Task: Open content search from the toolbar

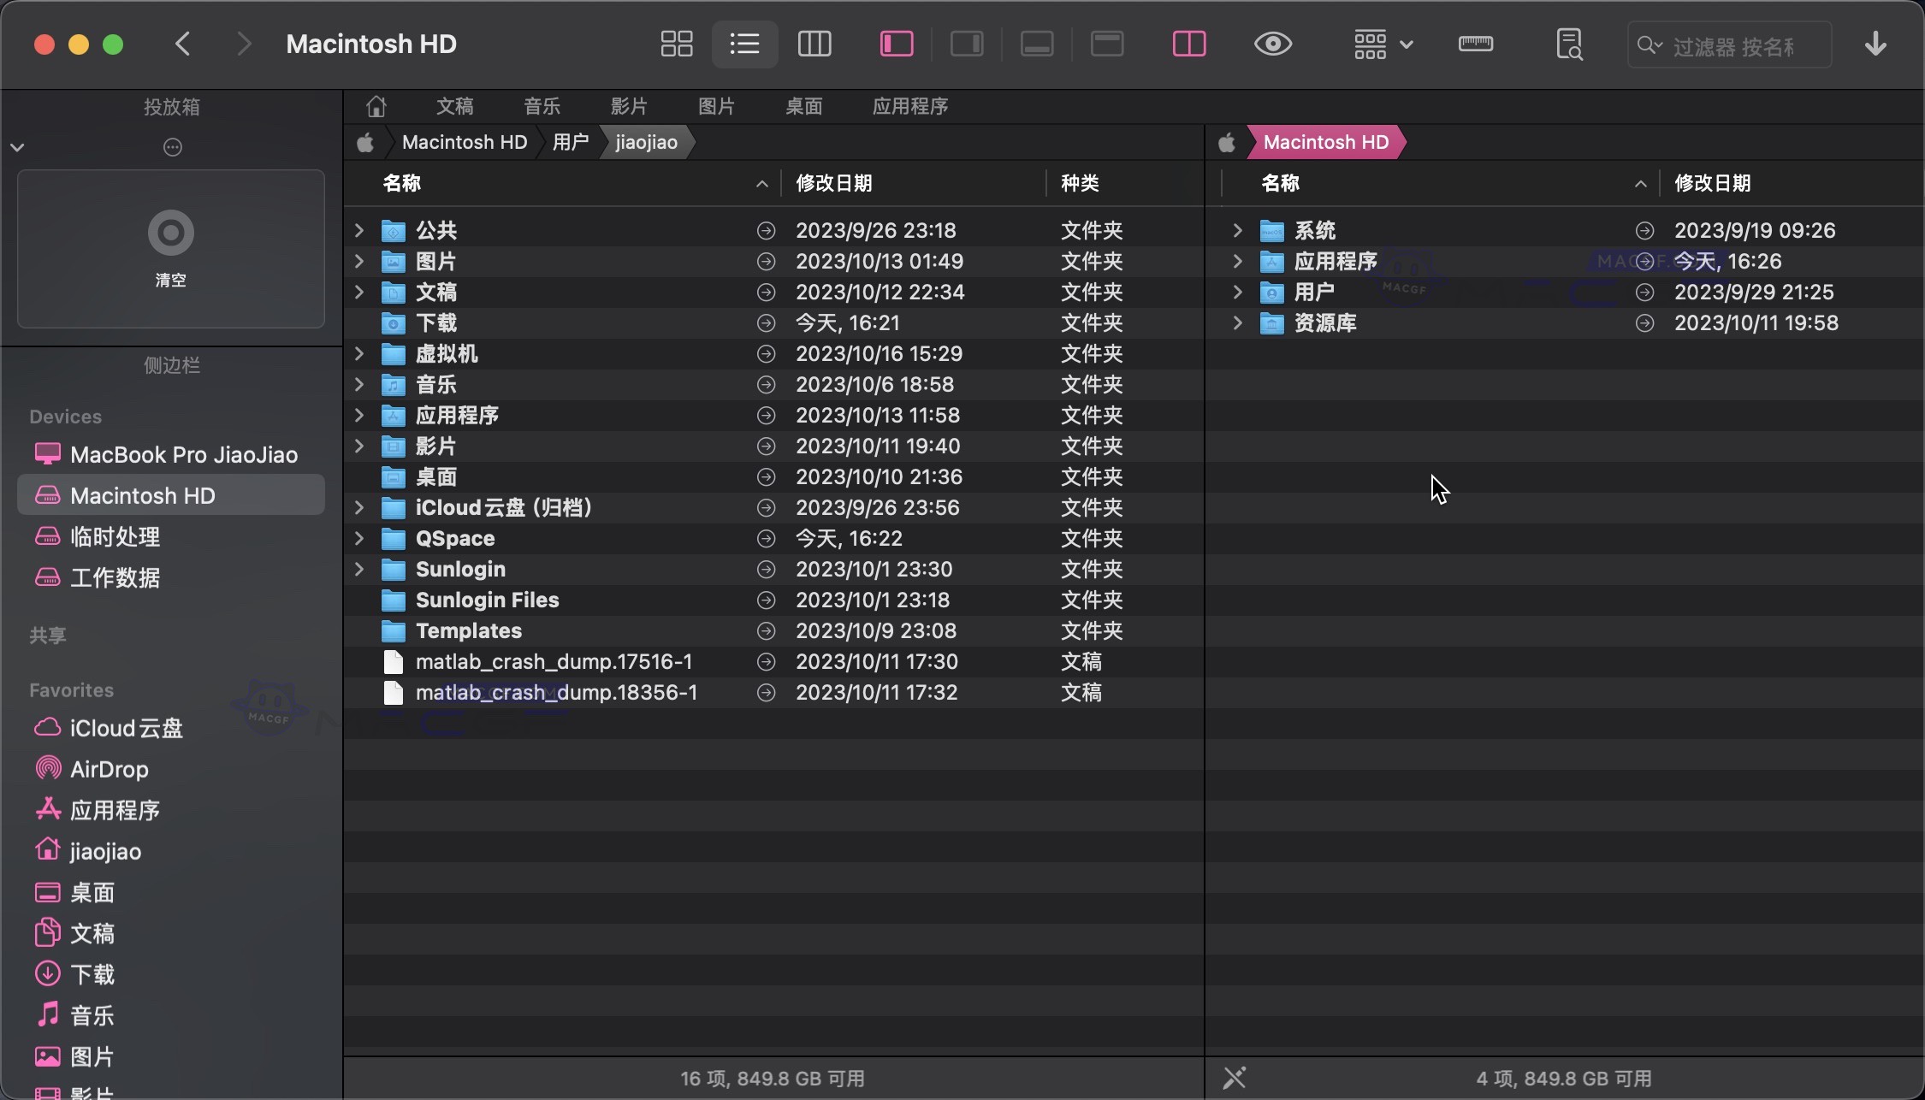Action: point(1569,44)
